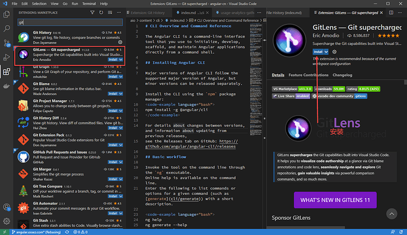Open the Accounts menu icon
This screenshot has height=235, width=407.
pos(6,207)
